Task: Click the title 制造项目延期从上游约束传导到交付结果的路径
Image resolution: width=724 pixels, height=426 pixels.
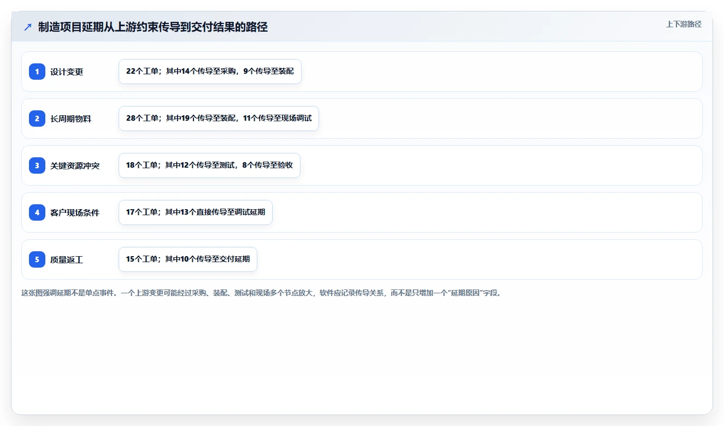Action: pos(153,27)
